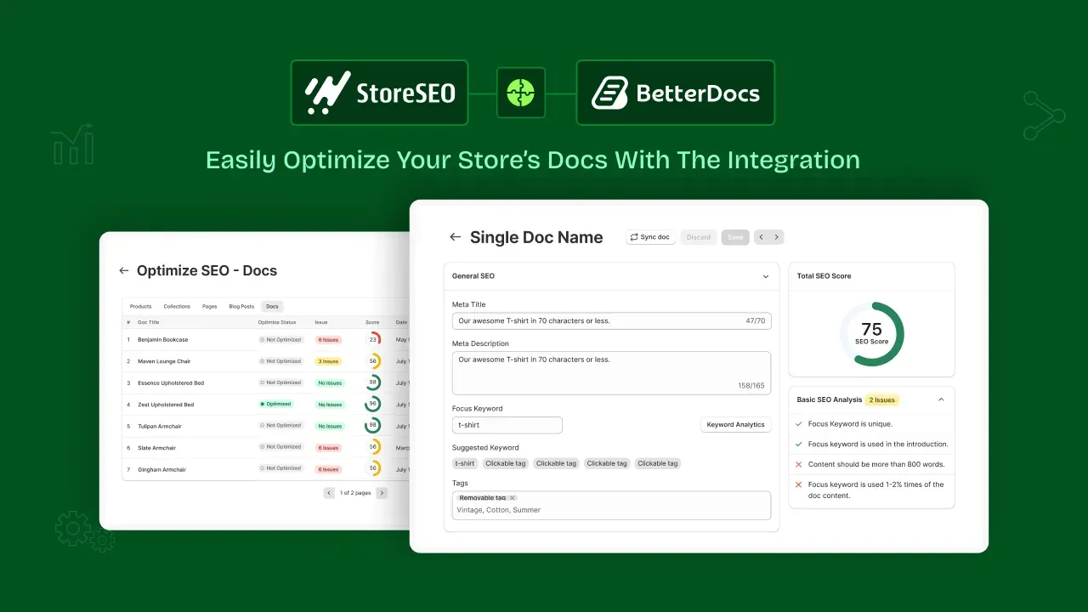
Task: Click the BetterDocs logo
Action: pos(675,93)
